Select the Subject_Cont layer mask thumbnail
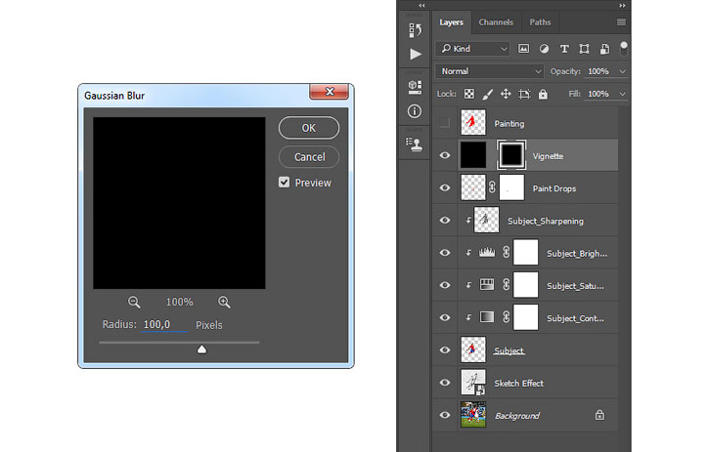Image resolution: width=709 pixels, height=452 pixels. [x=526, y=317]
